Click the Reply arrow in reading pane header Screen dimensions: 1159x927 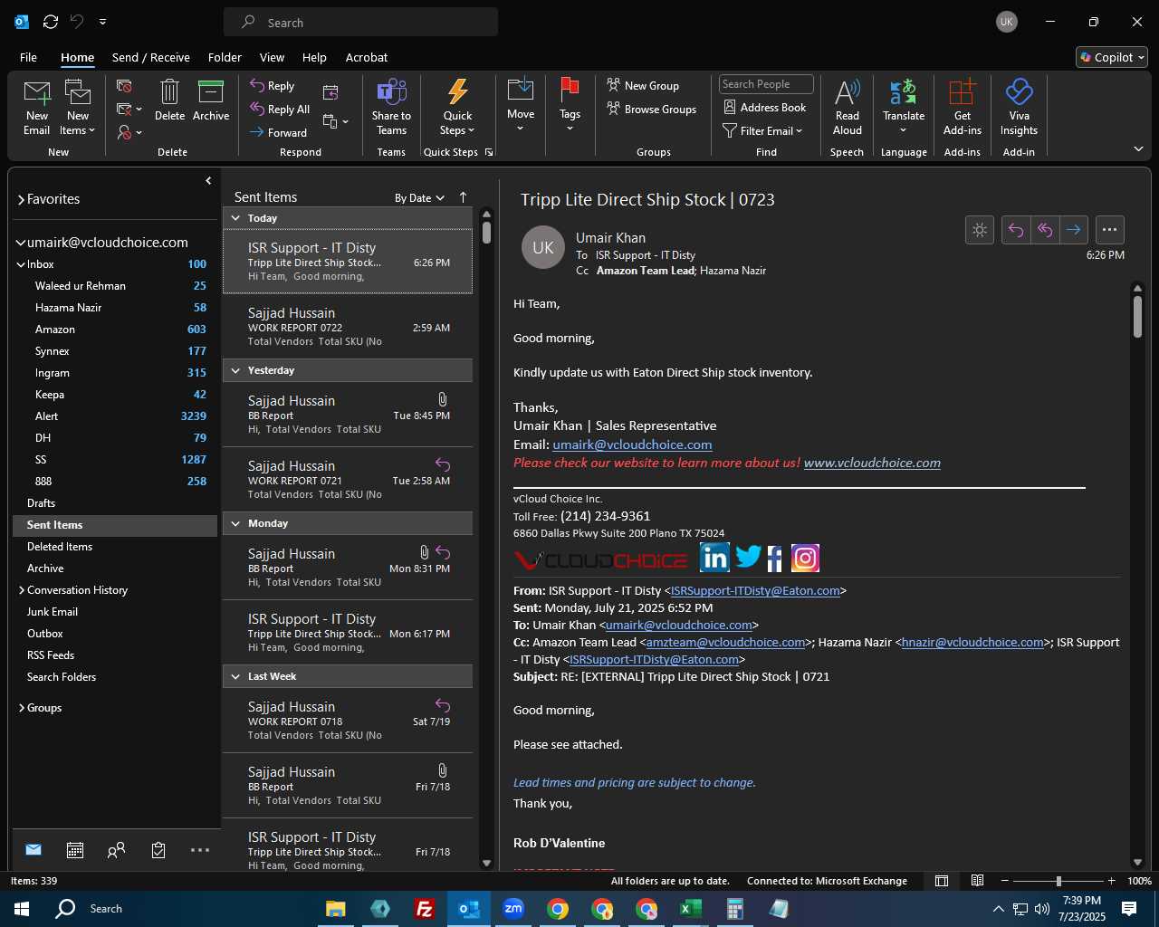[x=1016, y=230]
